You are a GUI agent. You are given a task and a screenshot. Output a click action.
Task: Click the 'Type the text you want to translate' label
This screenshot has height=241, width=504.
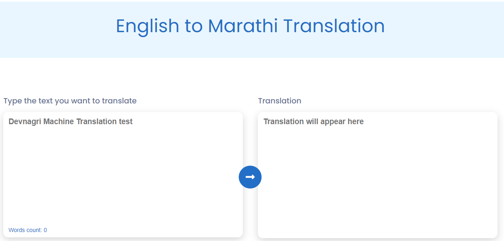(x=70, y=101)
